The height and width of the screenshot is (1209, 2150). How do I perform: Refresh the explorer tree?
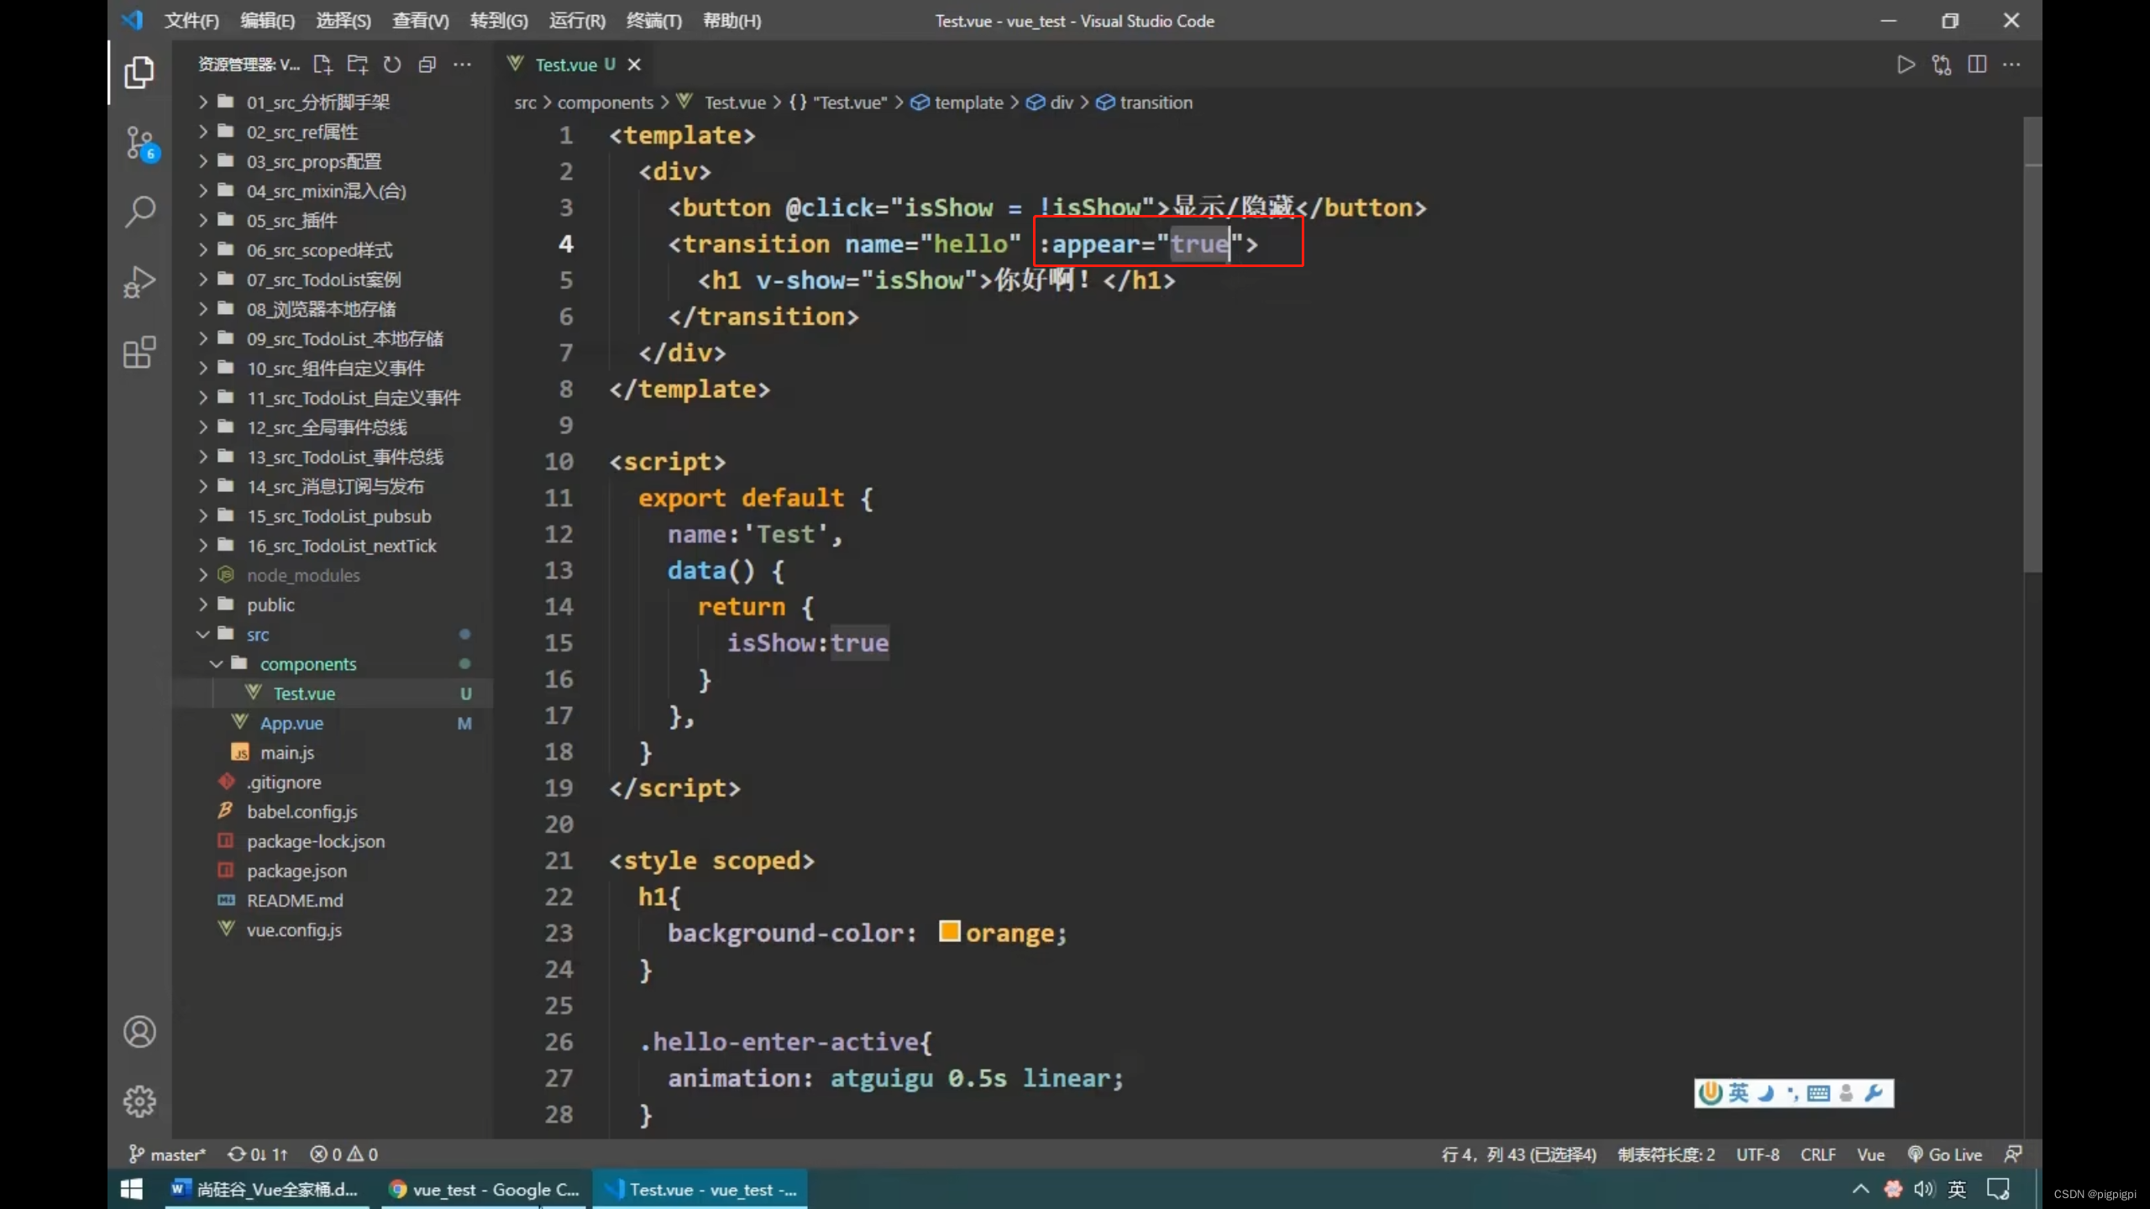click(392, 65)
